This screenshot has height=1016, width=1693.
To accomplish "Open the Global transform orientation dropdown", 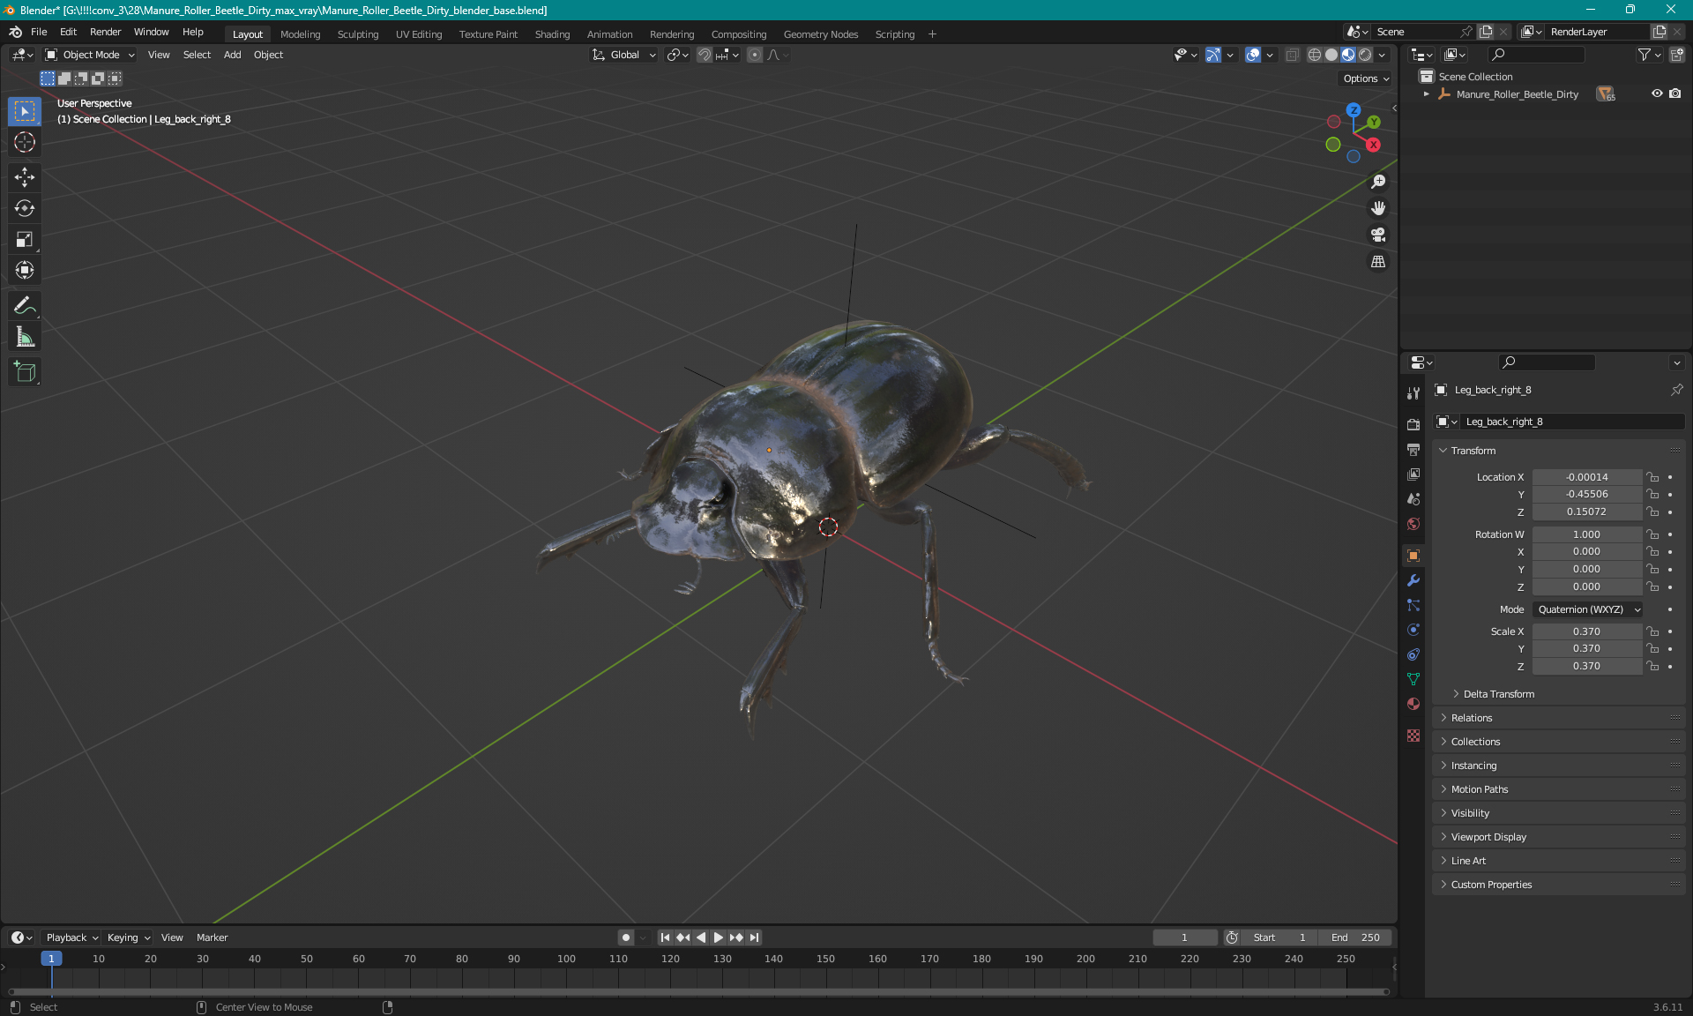I will pos(624,55).
